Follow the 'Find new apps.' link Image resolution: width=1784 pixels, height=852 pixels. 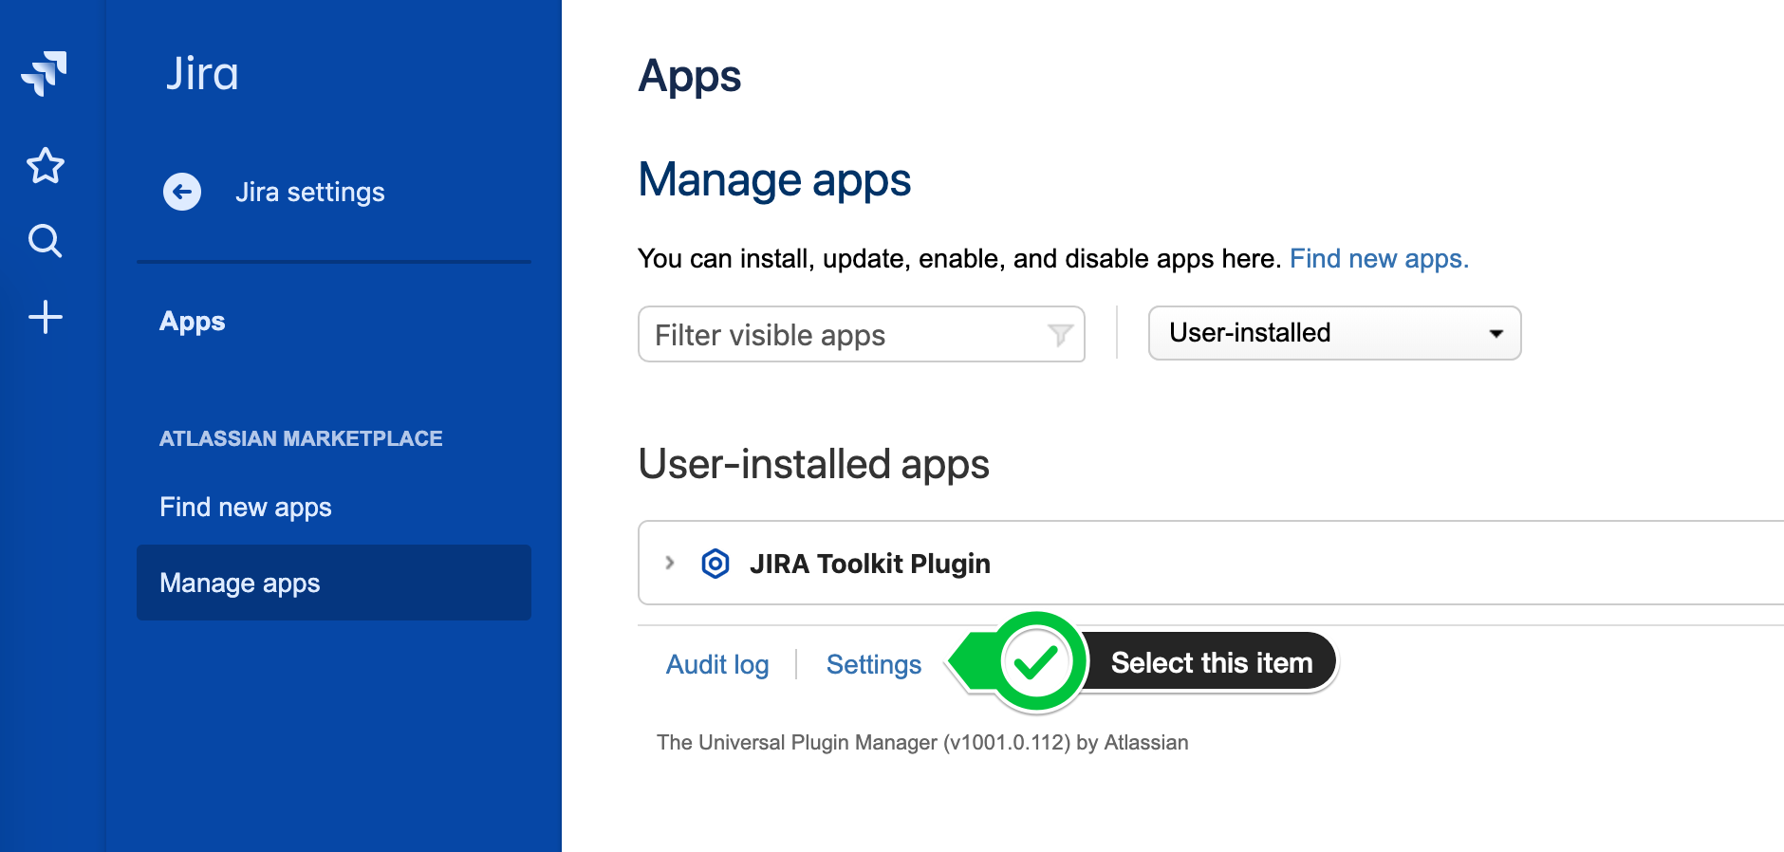(x=1379, y=258)
